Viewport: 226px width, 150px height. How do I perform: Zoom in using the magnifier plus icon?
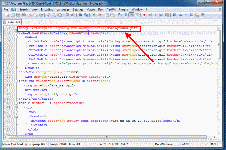pyautogui.click(x=94, y=15)
